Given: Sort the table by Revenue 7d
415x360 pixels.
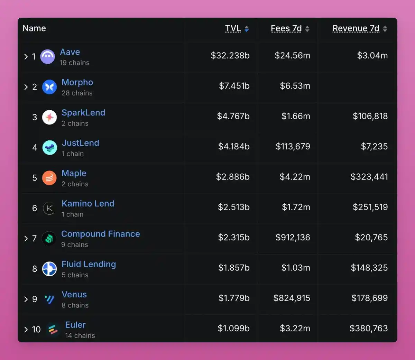Looking at the screenshot, I should 356,28.
